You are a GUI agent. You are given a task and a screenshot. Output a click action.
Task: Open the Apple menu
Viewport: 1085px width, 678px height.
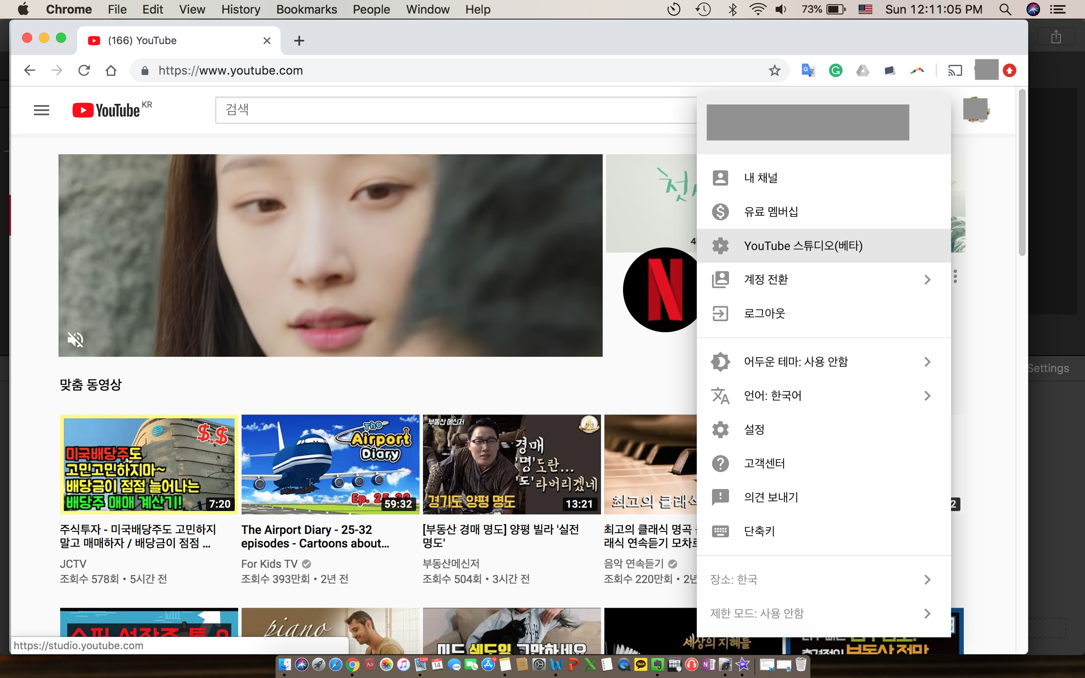click(23, 9)
